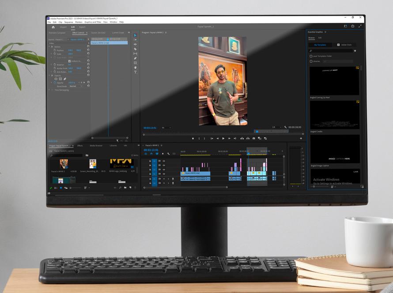
Task: Select the Pen tool
Action: (x=136, y=58)
